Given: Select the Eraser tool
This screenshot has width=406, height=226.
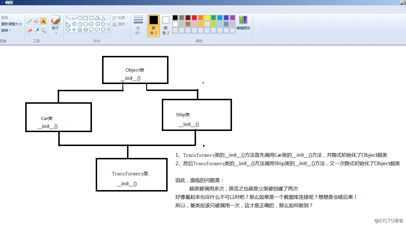Looking at the screenshot, I should 30,30.
